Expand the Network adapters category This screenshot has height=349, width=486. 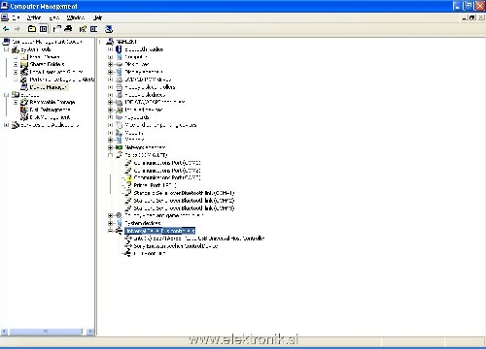110,147
